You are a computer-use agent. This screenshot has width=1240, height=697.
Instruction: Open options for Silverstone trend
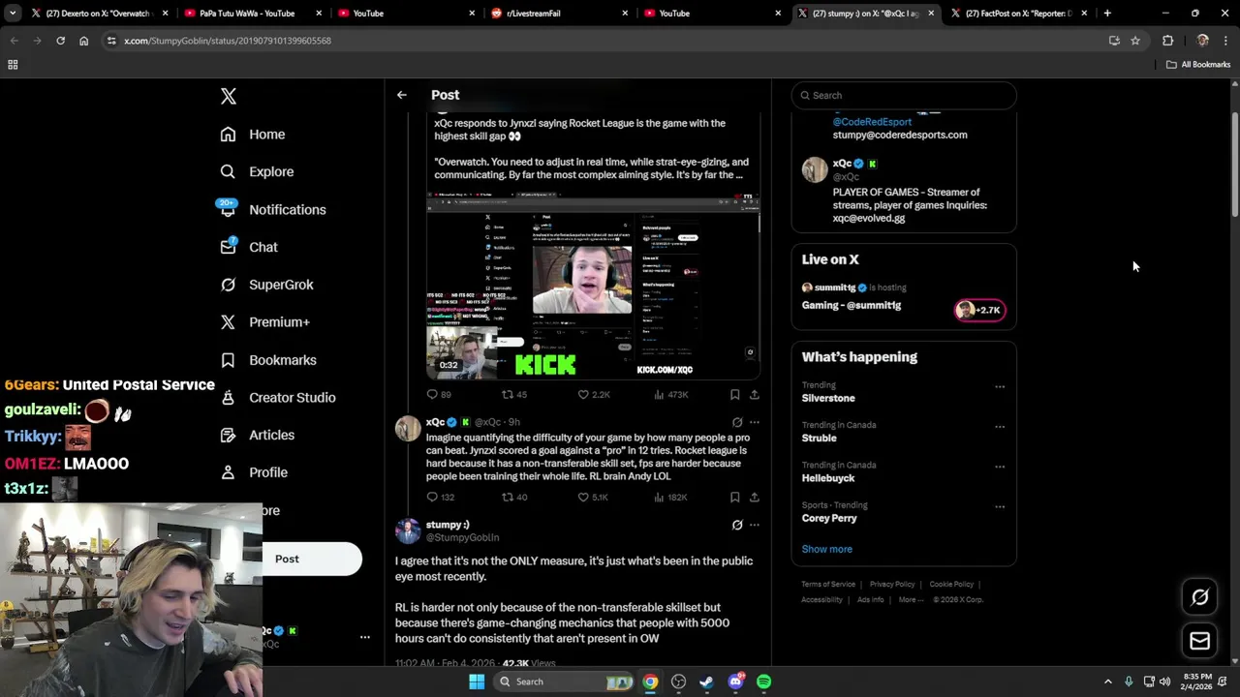pyautogui.click(x=1000, y=387)
